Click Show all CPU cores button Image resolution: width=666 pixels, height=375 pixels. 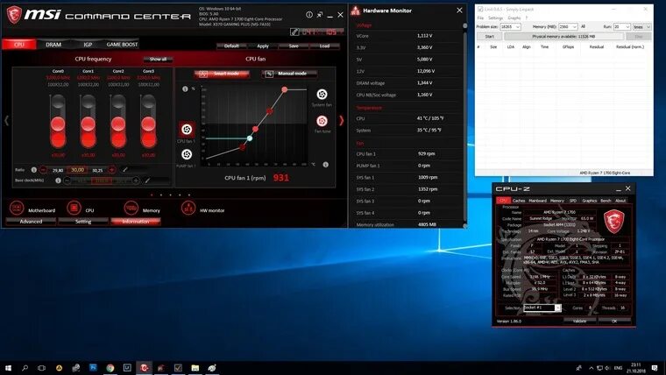(x=158, y=59)
